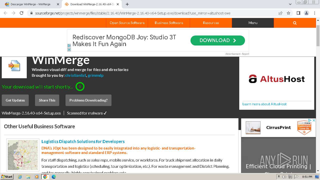The width and height of the screenshot is (320, 180).
Task: Open the Open Source Software menu
Action: (127, 23)
